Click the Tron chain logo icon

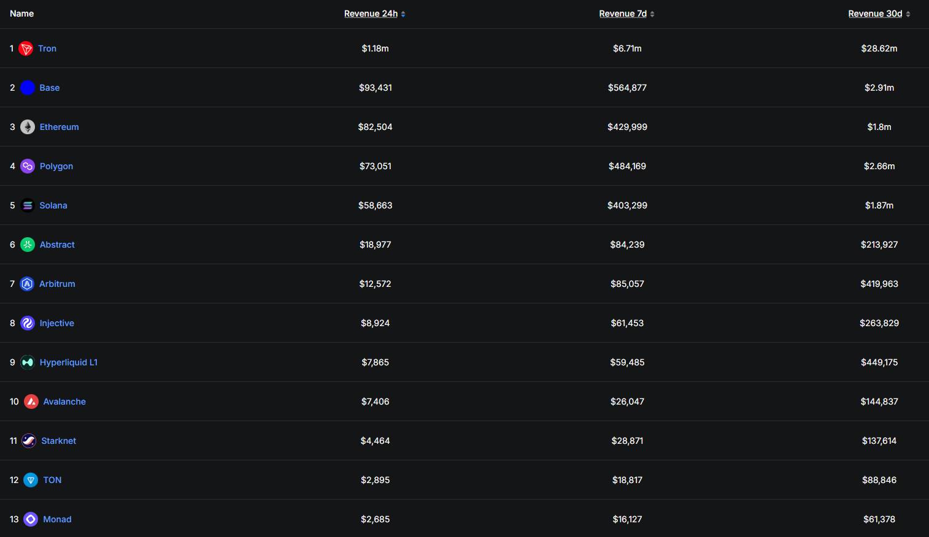[x=26, y=48]
